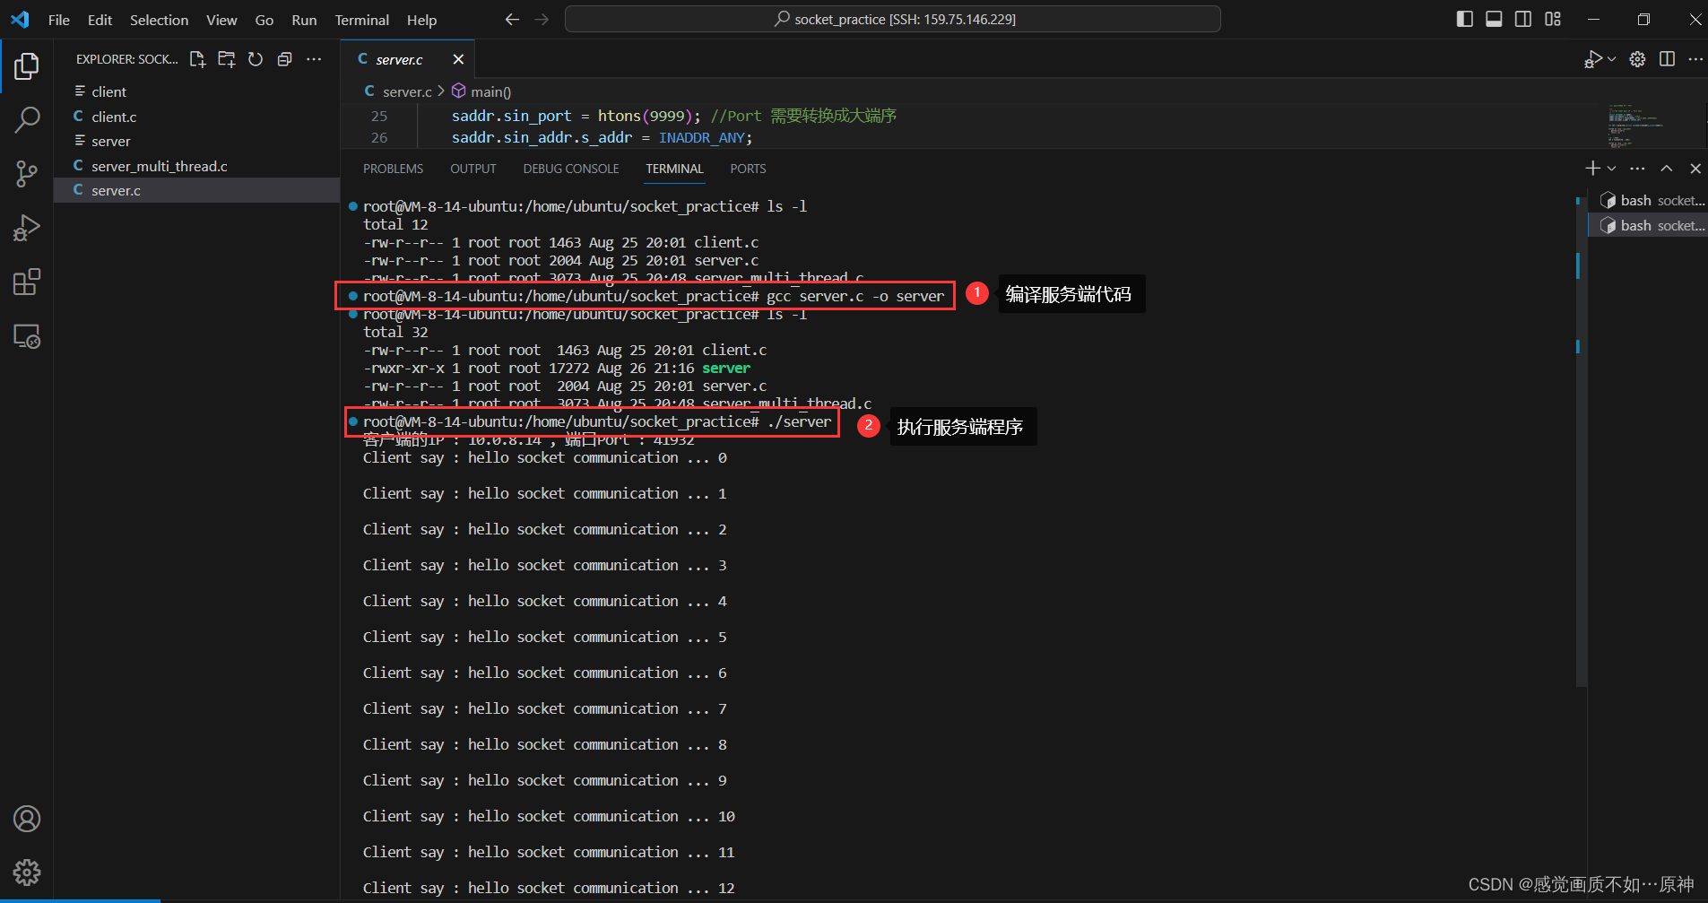Click the socket_practice SSH search box
This screenshot has height=903, width=1708.
[x=893, y=19]
